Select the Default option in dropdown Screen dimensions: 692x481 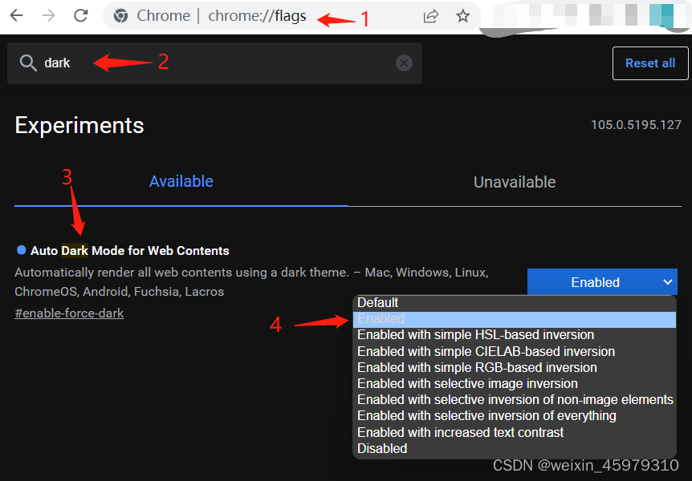point(514,303)
